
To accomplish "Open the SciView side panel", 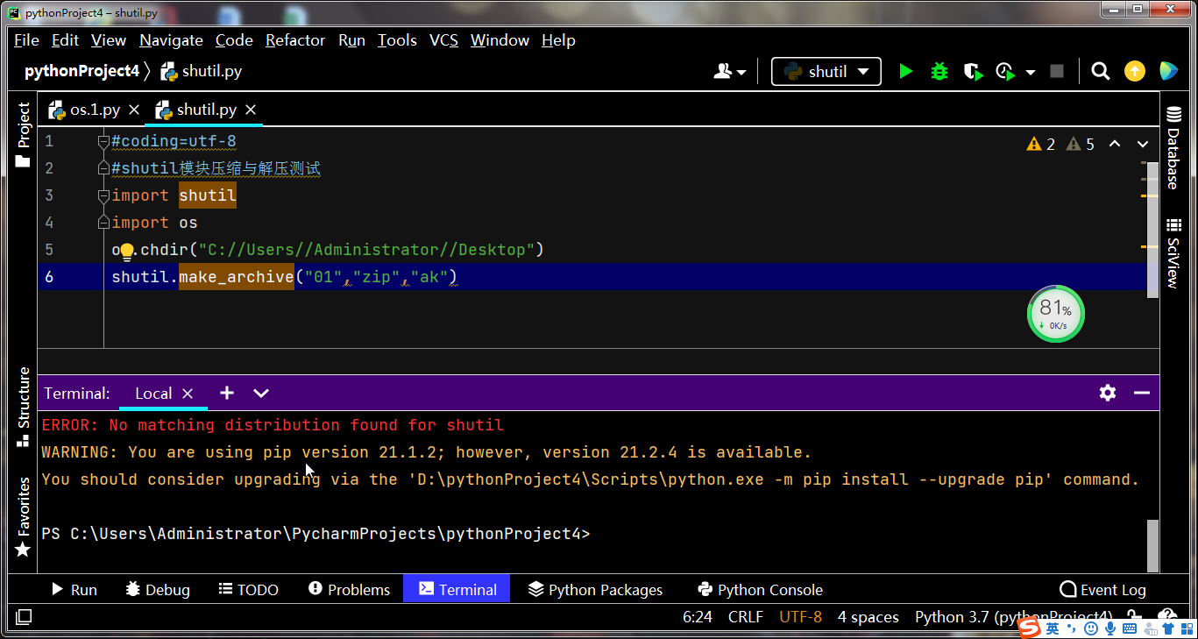I will [1173, 253].
